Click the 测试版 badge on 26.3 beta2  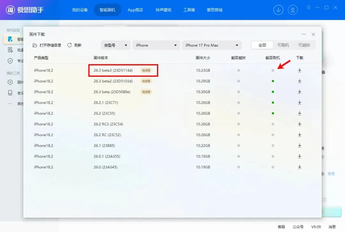click(146, 81)
